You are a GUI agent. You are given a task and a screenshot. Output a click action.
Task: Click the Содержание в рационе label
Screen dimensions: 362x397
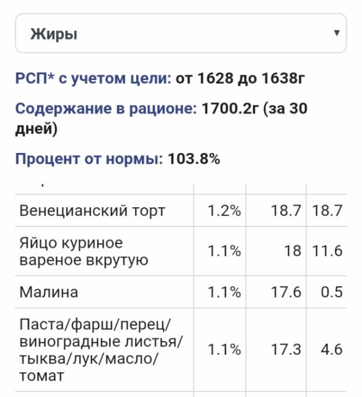pyautogui.click(x=107, y=109)
